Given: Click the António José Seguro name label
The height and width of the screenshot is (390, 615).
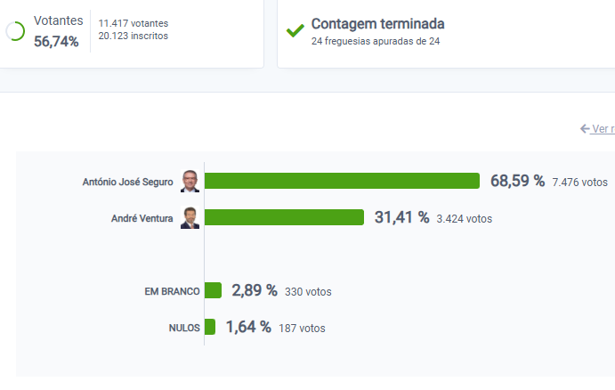Looking at the screenshot, I should [x=127, y=182].
